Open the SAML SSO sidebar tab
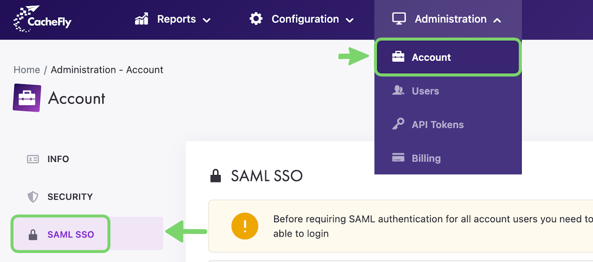Image resolution: width=593 pixels, height=262 pixels. point(70,235)
